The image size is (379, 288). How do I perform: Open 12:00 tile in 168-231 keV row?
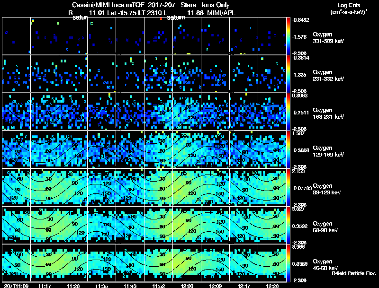(x=187, y=112)
